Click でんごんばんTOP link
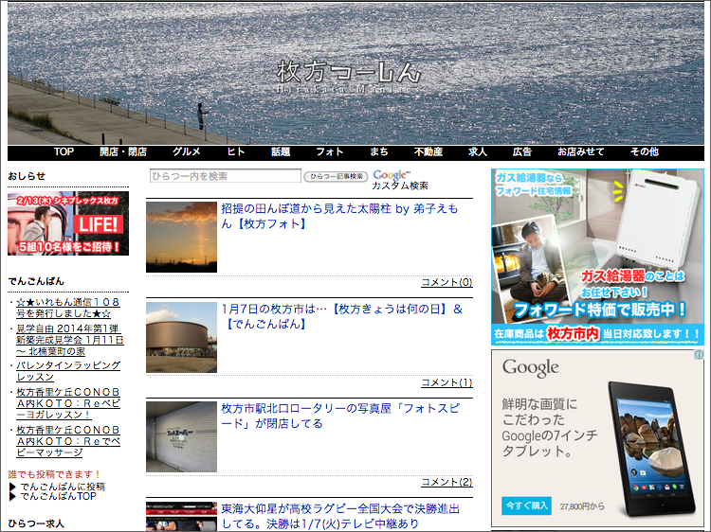Image resolution: width=711 pixels, height=532 pixels. click(x=58, y=496)
